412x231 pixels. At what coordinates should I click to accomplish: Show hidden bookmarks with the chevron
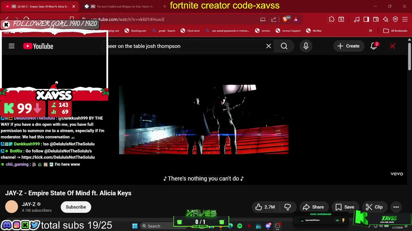click(x=370, y=31)
